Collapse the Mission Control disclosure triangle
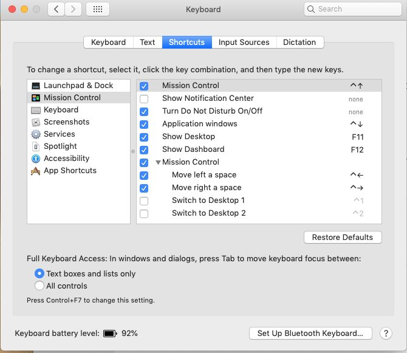 point(158,162)
